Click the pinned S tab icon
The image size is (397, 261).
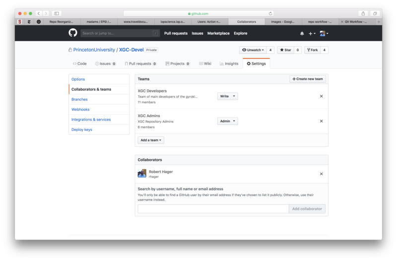[20, 22]
